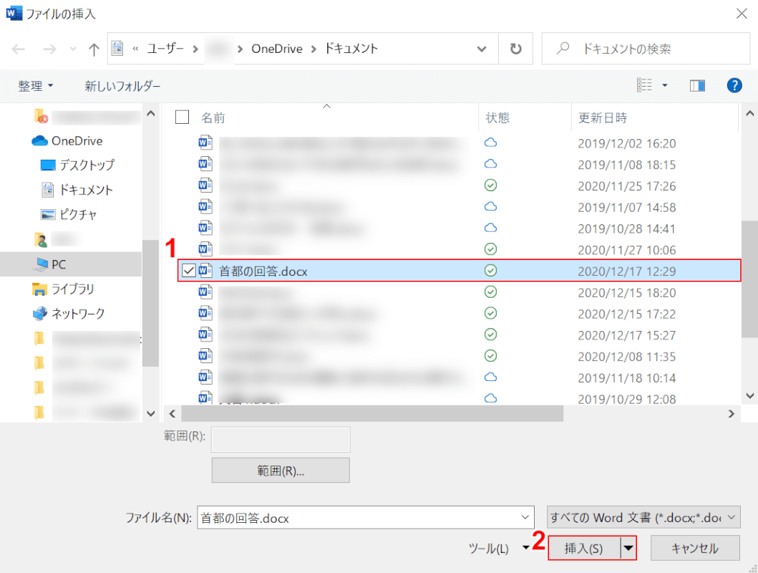Screen dimensions: 758x573
Task: Open the view options dropdown arrow
Action: click(665, 86)
